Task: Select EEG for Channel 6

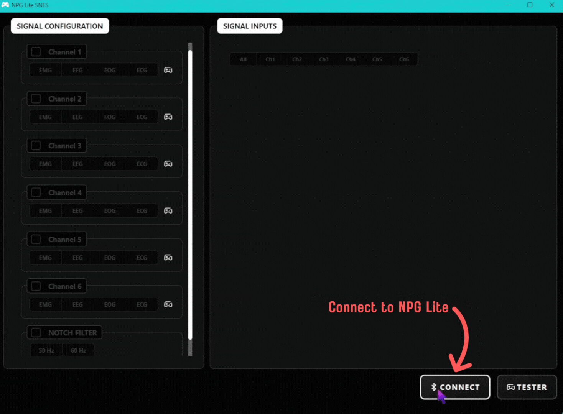Action: [77, 304]
